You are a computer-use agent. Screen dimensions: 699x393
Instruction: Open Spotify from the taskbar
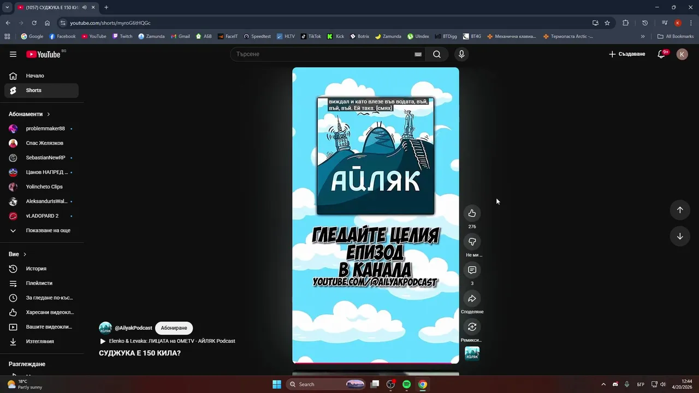click(406, 384)
